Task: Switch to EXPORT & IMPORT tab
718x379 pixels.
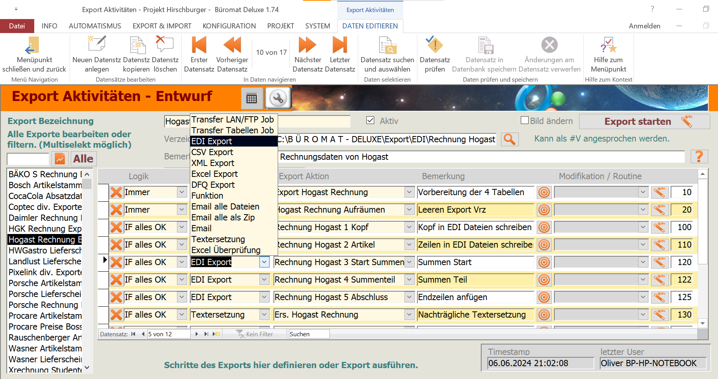Action: pos(162,26)
